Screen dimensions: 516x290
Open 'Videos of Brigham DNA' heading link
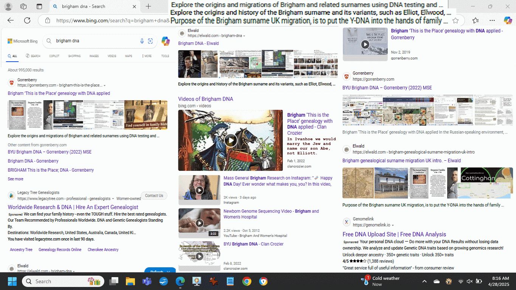click(x=206, y=99)
